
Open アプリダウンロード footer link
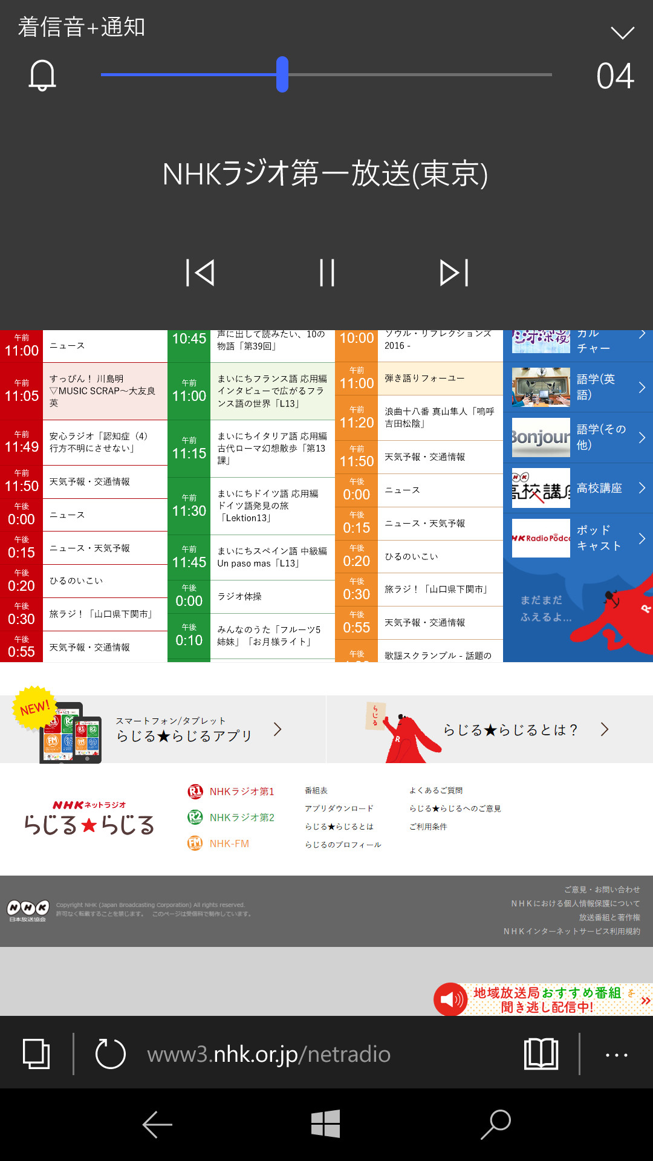click(x=339, y=808)
